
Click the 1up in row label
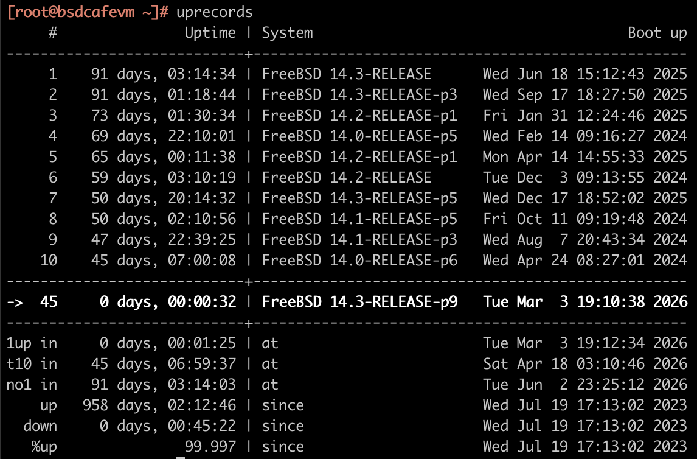pos(32,343)
